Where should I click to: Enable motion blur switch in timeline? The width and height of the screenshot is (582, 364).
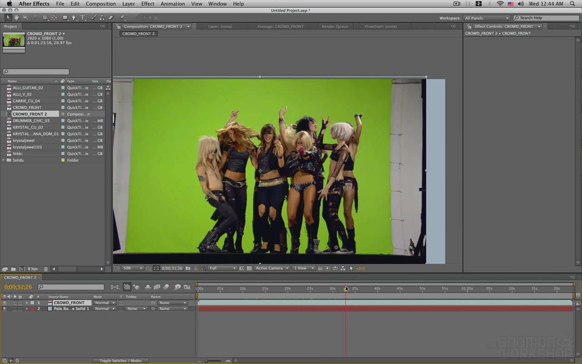click(x=166, y=287)
